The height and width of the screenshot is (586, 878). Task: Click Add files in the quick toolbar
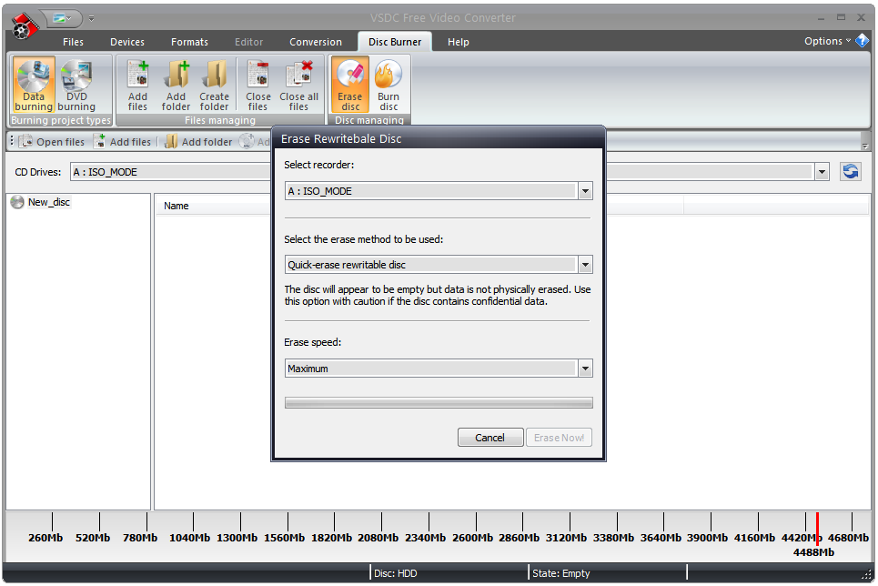(x=123, y=142)
